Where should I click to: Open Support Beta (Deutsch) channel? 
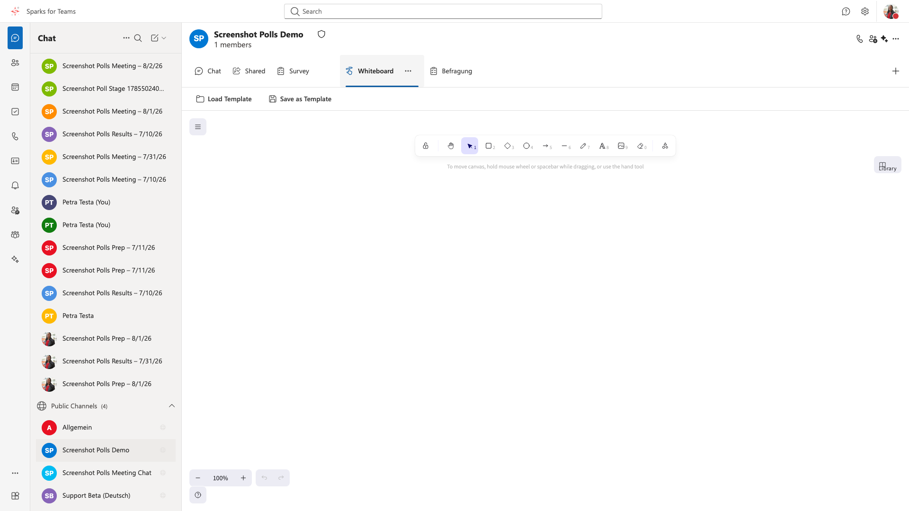(x=106, y=495)
